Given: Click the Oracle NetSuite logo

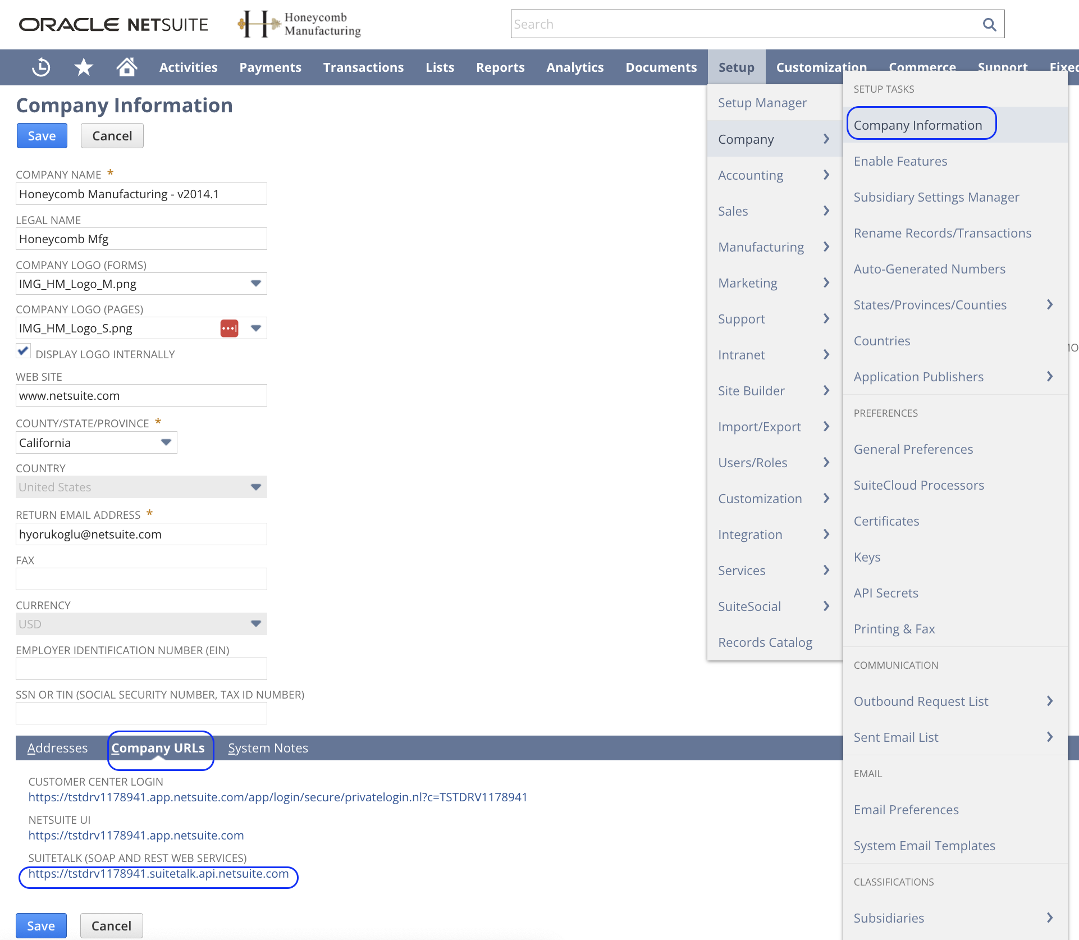Looking at the screenshot, I should tap(113, 24).
